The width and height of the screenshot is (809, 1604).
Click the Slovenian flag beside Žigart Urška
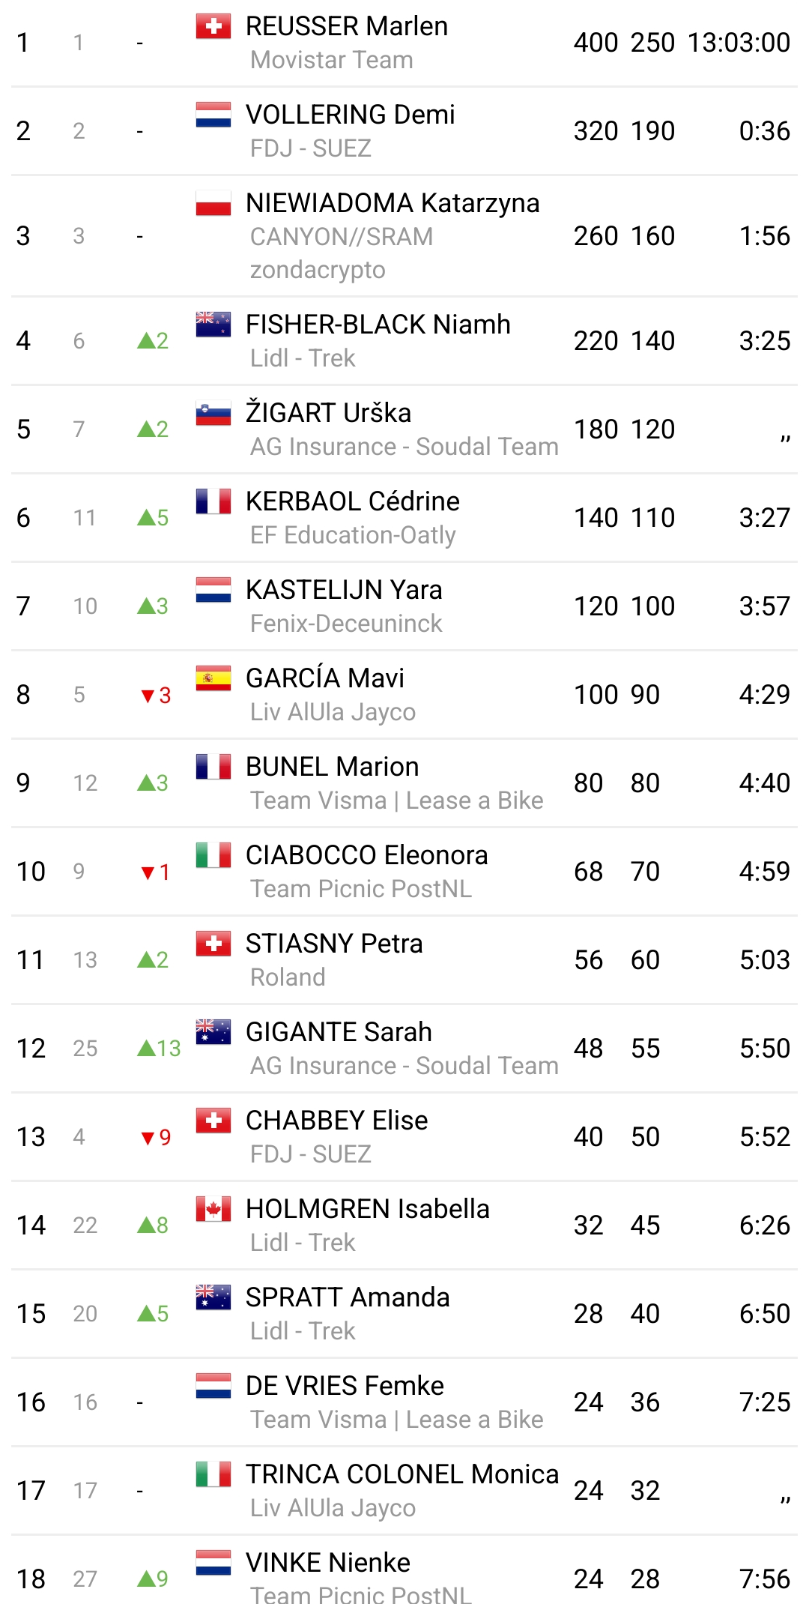pyautogui.click(x=213, y=413)
